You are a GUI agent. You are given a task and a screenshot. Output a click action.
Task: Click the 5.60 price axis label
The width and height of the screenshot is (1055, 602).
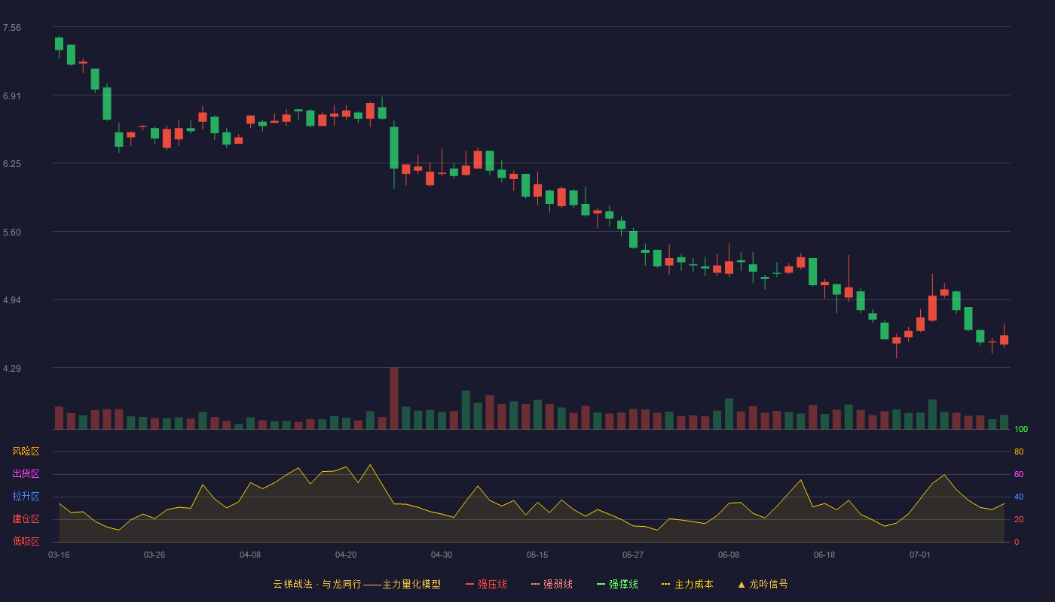click(12, 233)
